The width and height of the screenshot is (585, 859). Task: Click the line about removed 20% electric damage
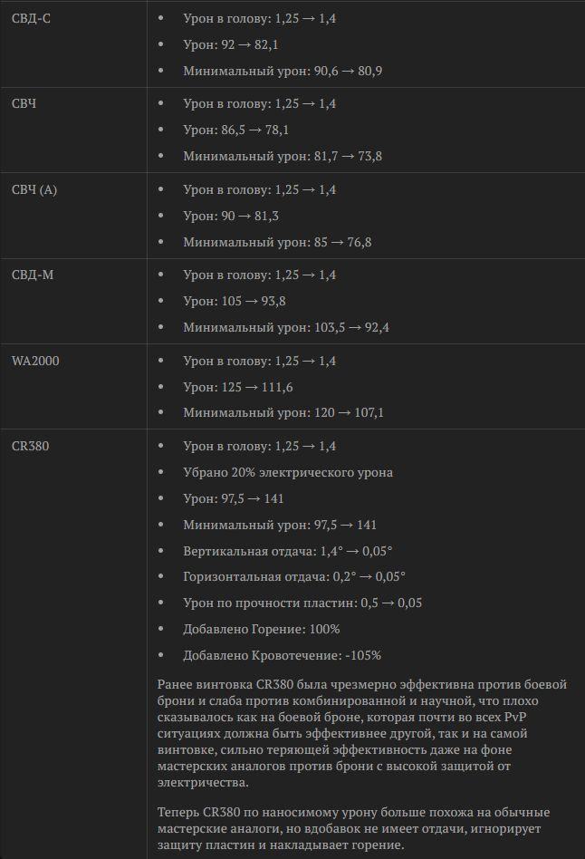pyautogui.click(x=288, y=472)
